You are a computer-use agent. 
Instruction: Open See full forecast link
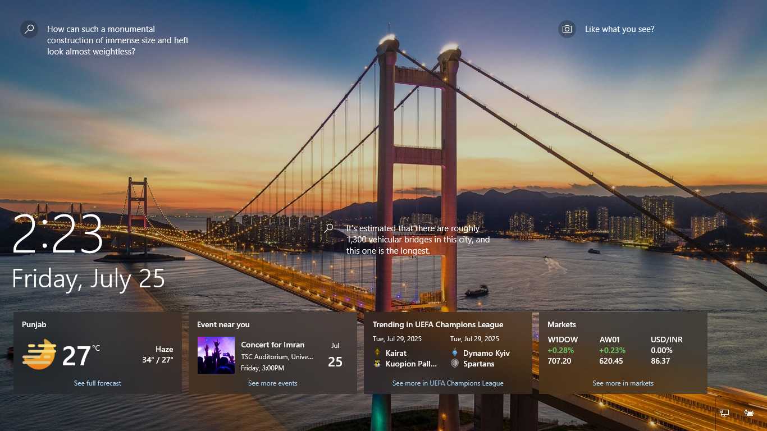[x=98, y=383]
